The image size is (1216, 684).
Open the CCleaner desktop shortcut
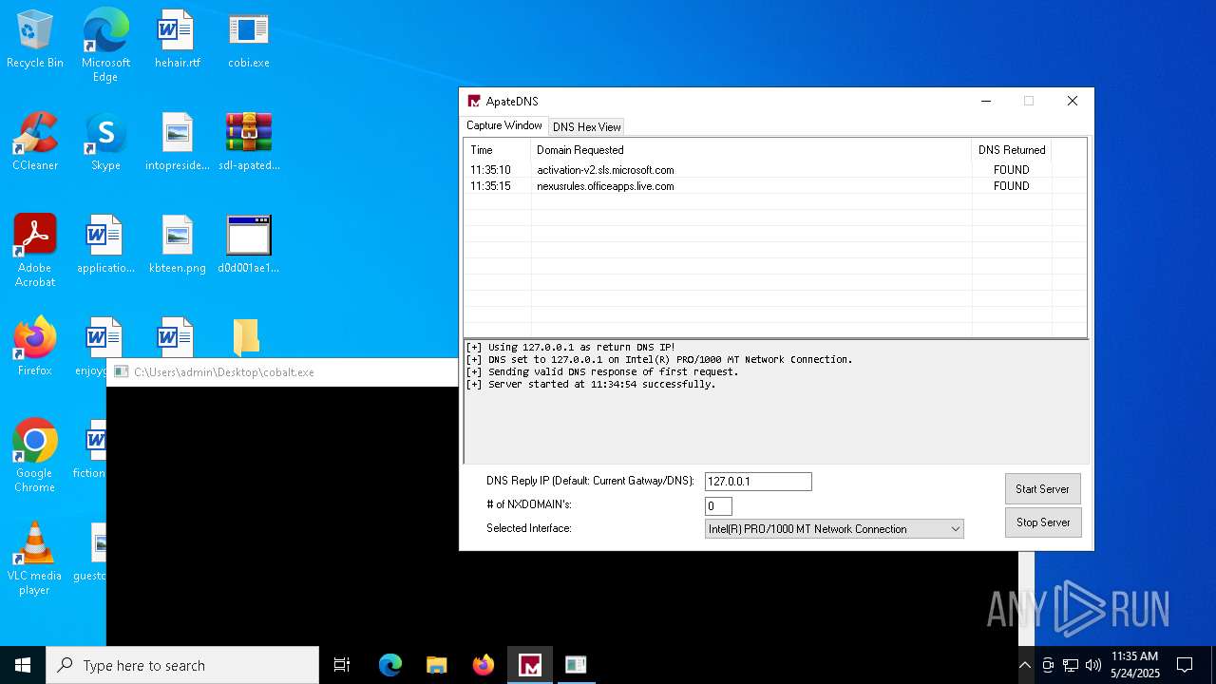(x=35, y=142)
